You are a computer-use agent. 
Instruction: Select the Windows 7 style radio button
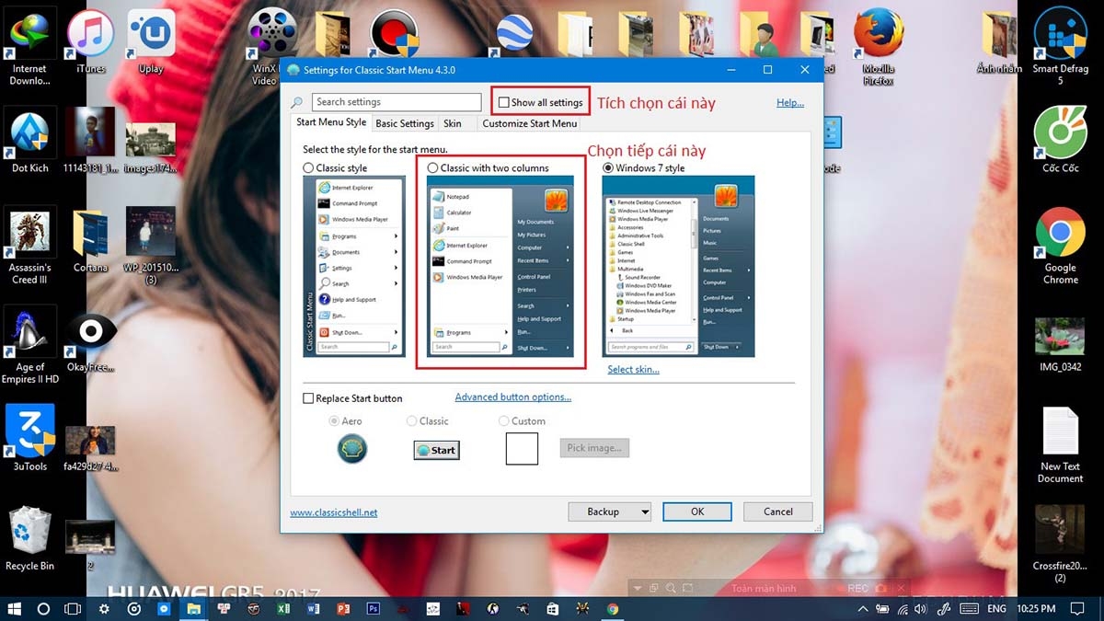tap(607, 168)
